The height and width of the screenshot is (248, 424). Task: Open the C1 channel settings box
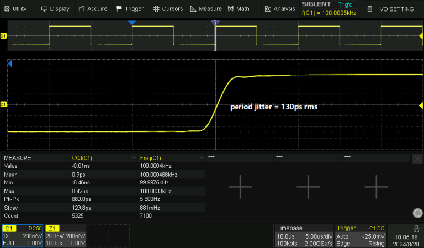(x=22, y=236)
